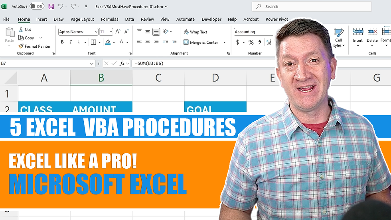The height and width of the screenshot is (220, 391).
Task: Decrease font size icon
Action: click(x=126, y=31)
